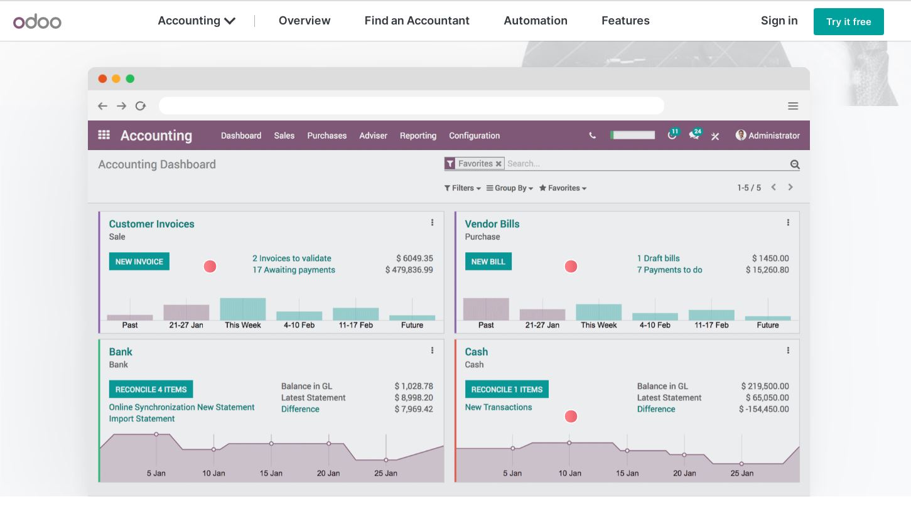The width and height of the screenshot is (911, 519).
Task: Click the Search input field
Action: tap(647, 164)
